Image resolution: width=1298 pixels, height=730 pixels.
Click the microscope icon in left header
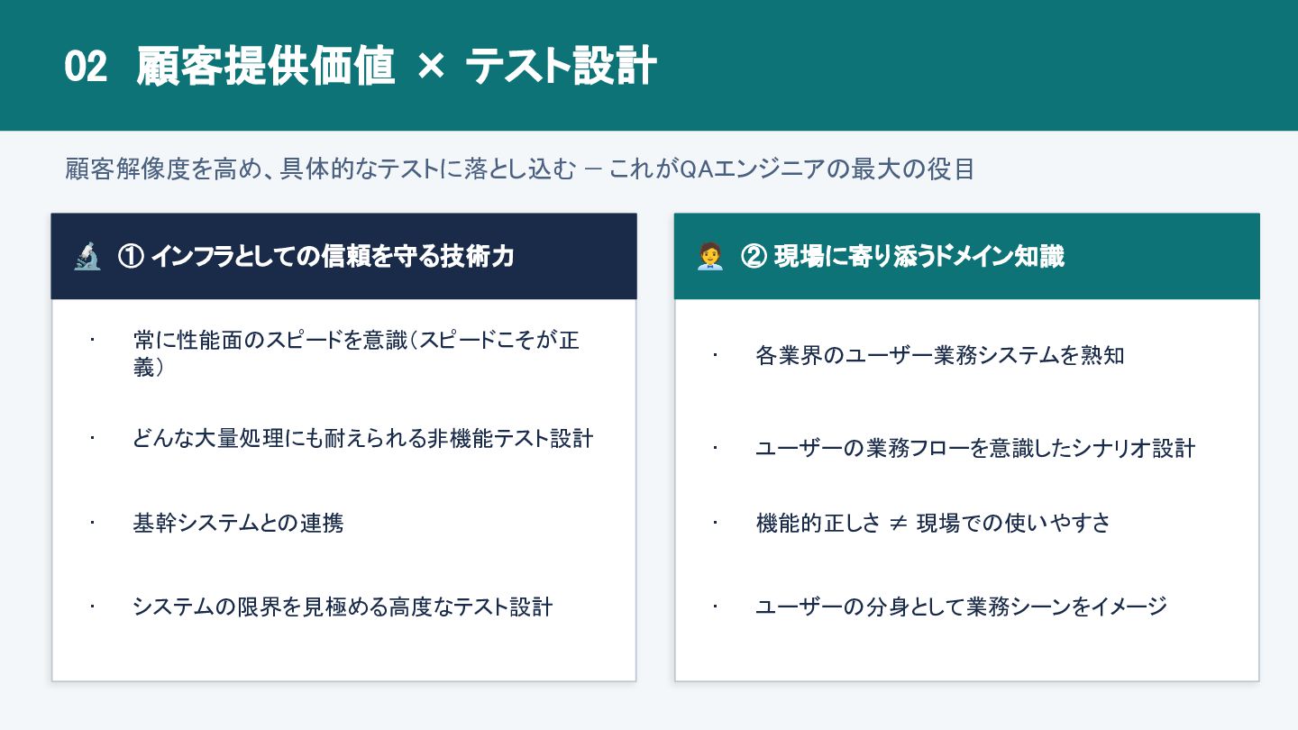coord(87,258)
